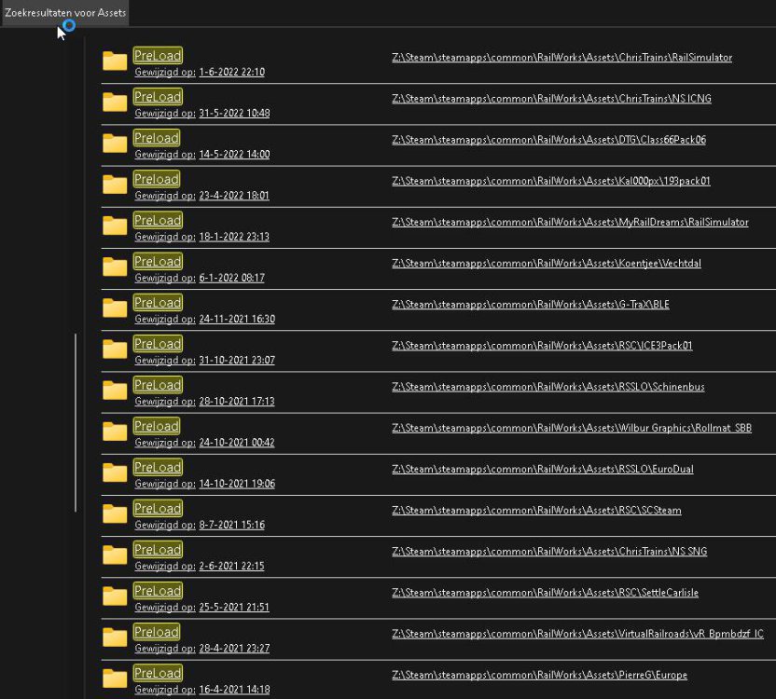Open folder icon for RSSLO\Schinenbus PreLoad

[115, 390]
